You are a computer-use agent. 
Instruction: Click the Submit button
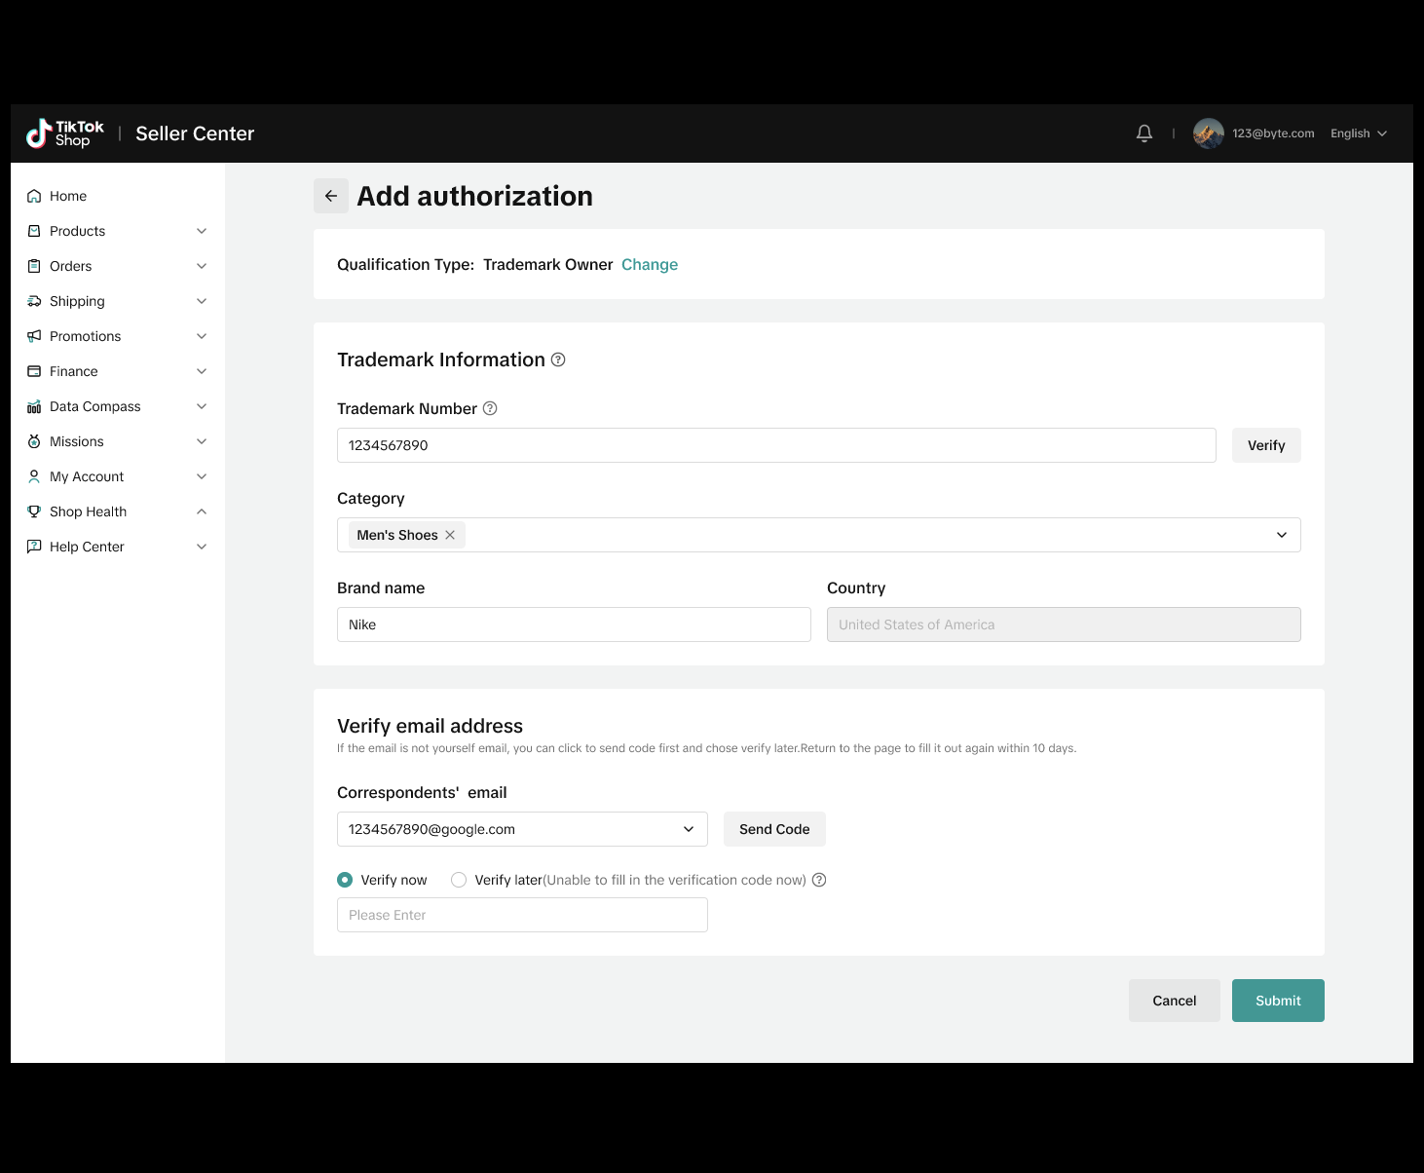1278,1001
